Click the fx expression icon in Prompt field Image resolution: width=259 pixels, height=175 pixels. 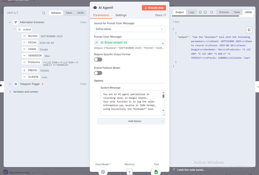pyautogui.click(x=96, y=42)
